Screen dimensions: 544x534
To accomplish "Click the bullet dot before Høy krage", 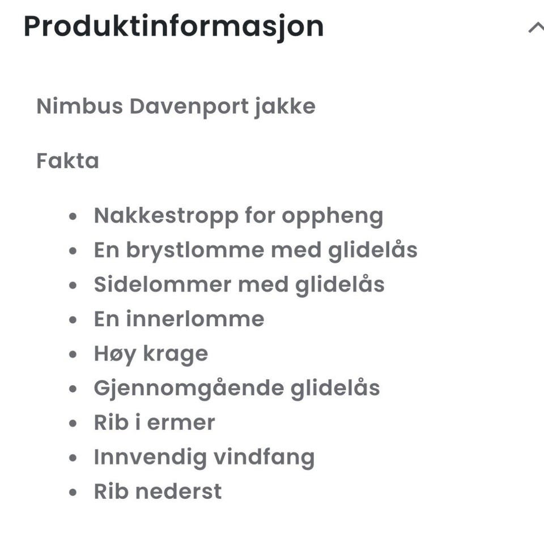I will coord(73,354).
